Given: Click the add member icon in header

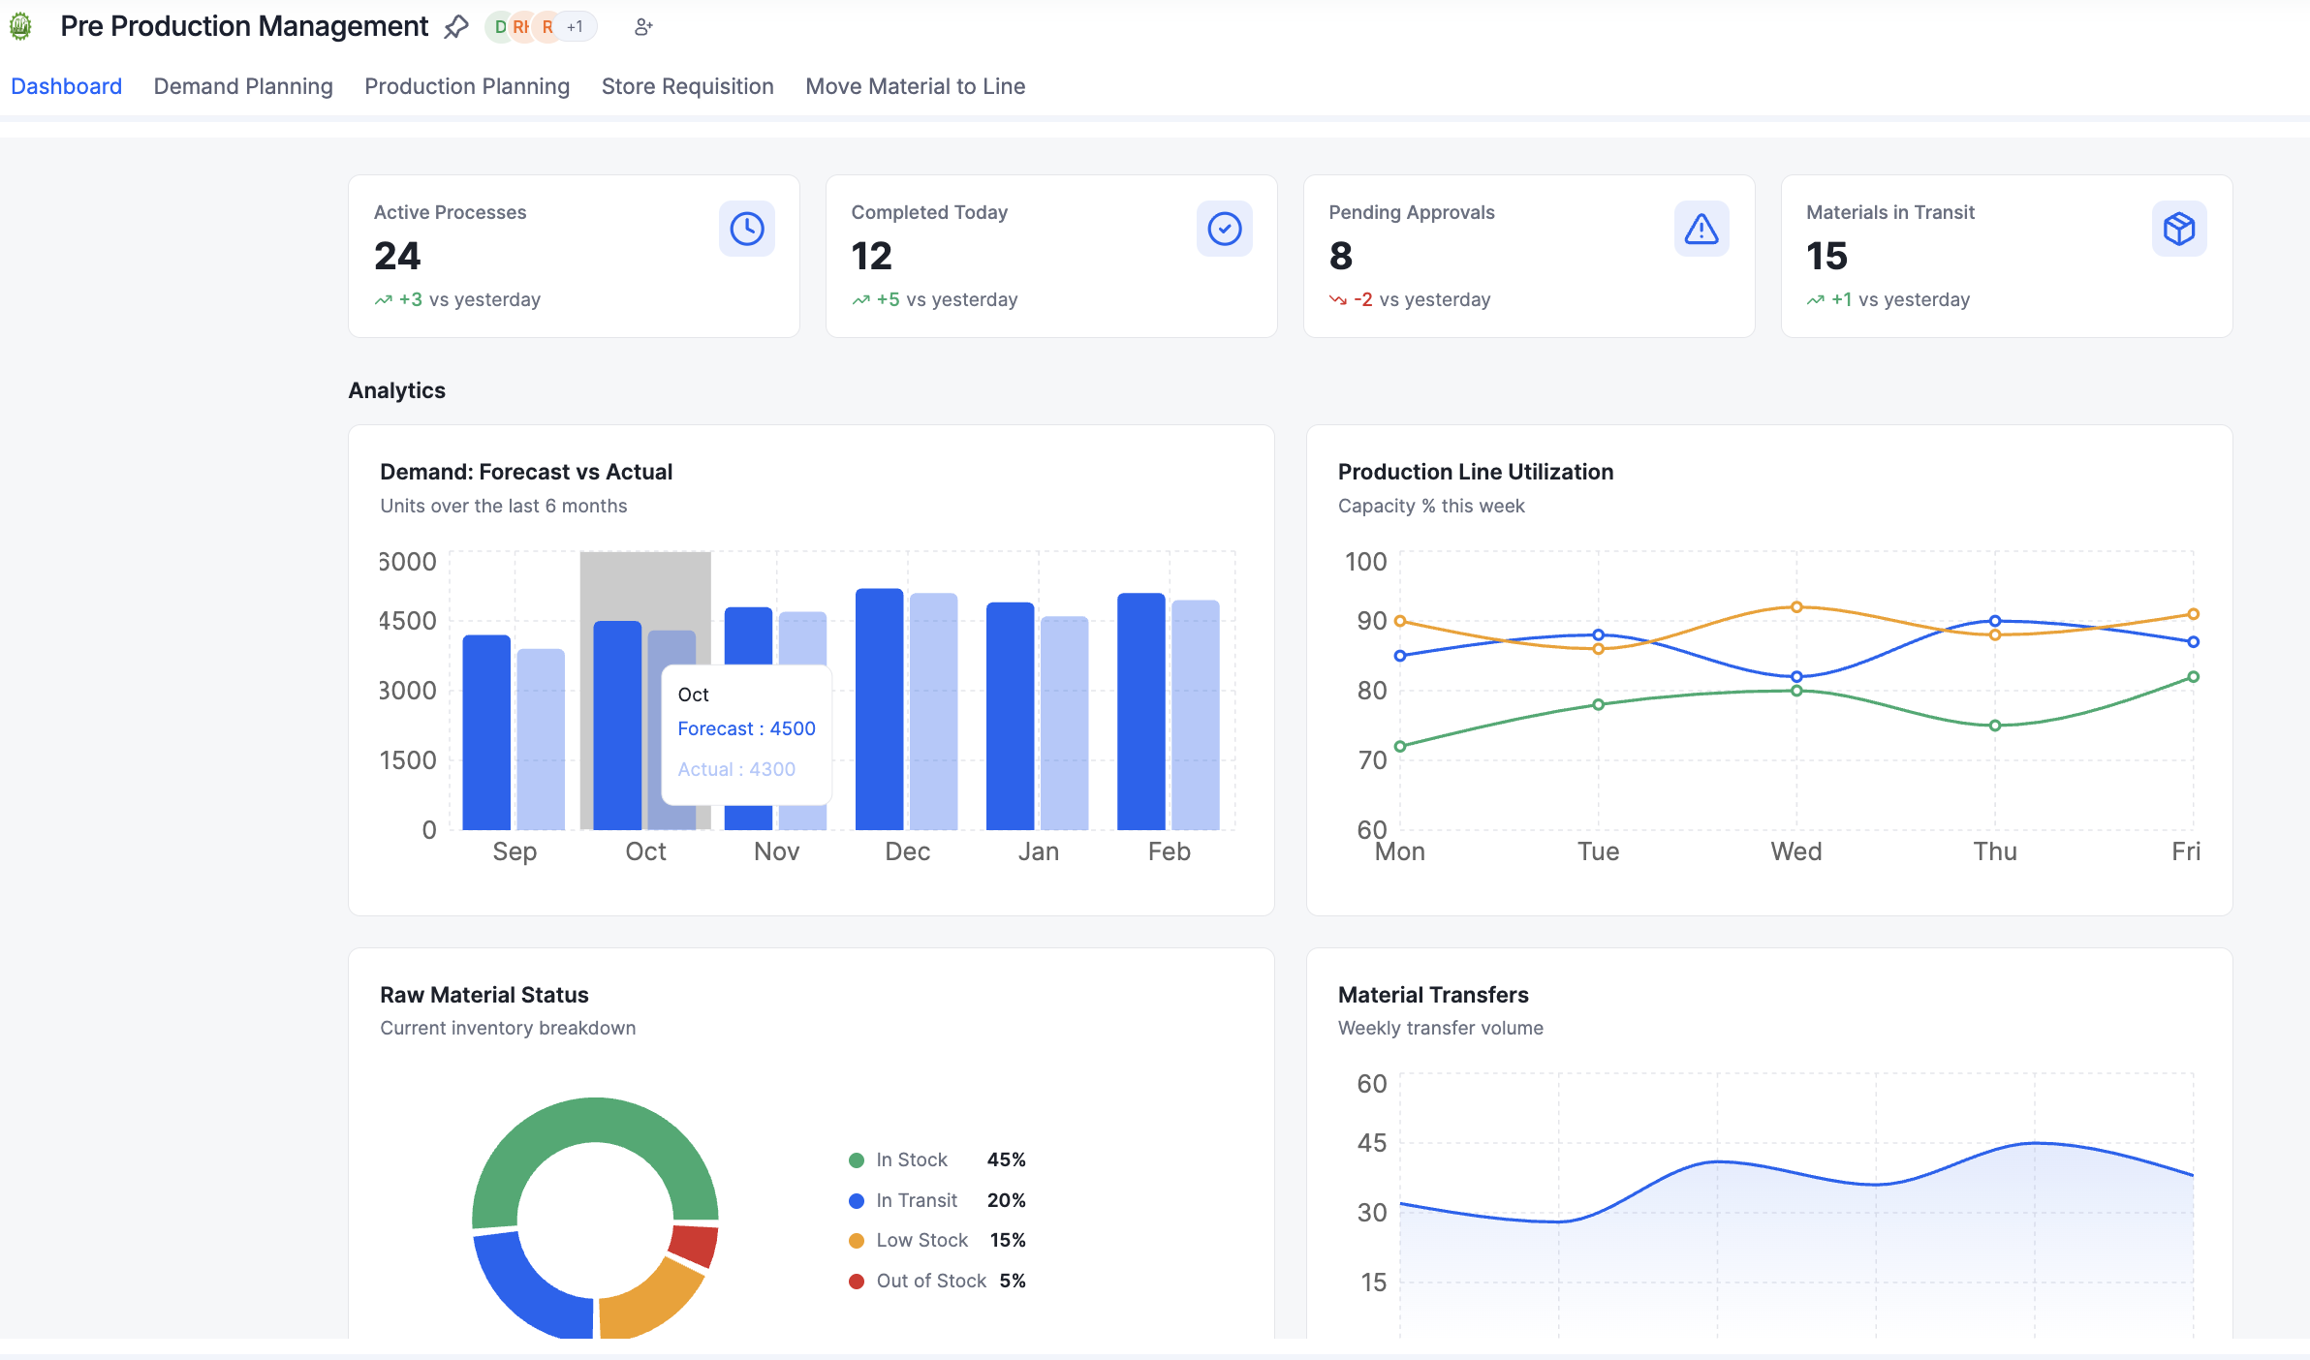Looking at the screenshot, I should pos(643,27).
